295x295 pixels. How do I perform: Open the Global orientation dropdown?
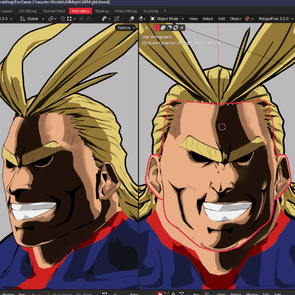point(33,19)
